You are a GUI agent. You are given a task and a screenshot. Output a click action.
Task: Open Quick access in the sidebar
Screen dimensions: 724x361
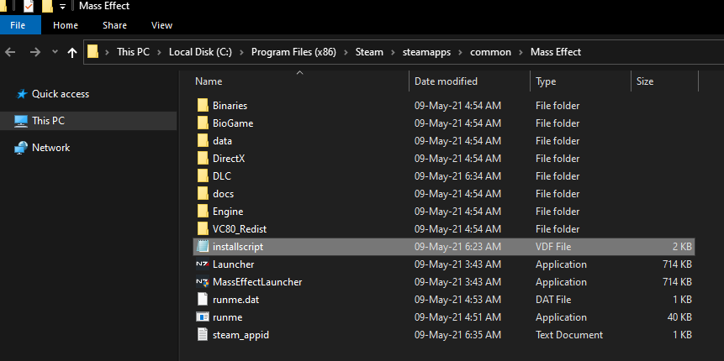point(60,94)
